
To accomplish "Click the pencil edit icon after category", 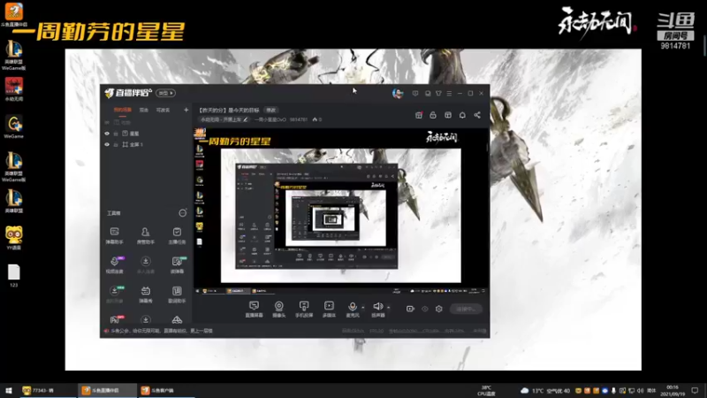I will pos(246,119).
